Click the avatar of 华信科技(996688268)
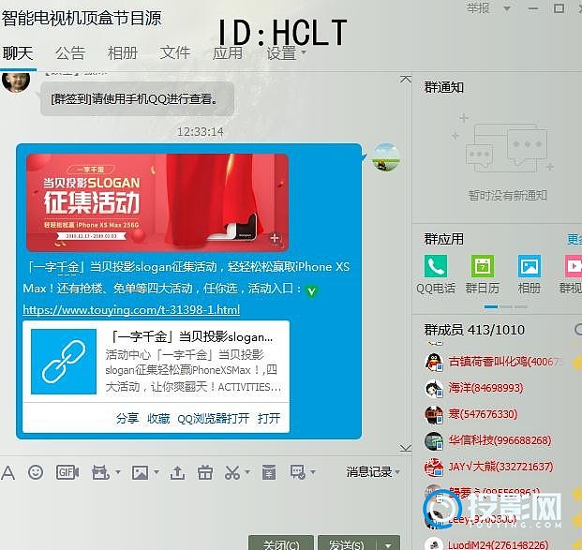582x550 pixels. [x=434, y=440]
